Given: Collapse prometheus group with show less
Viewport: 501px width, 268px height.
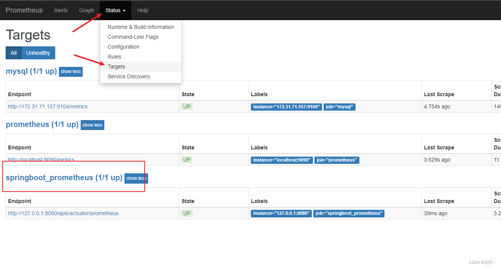Looking at the screenshot, I should 93,125.
